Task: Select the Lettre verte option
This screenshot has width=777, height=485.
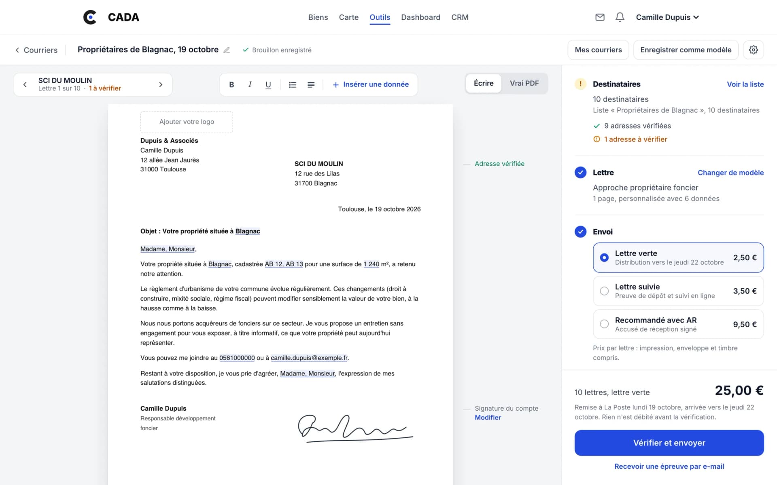Action: pyautogui.click(x=678, y=257)
